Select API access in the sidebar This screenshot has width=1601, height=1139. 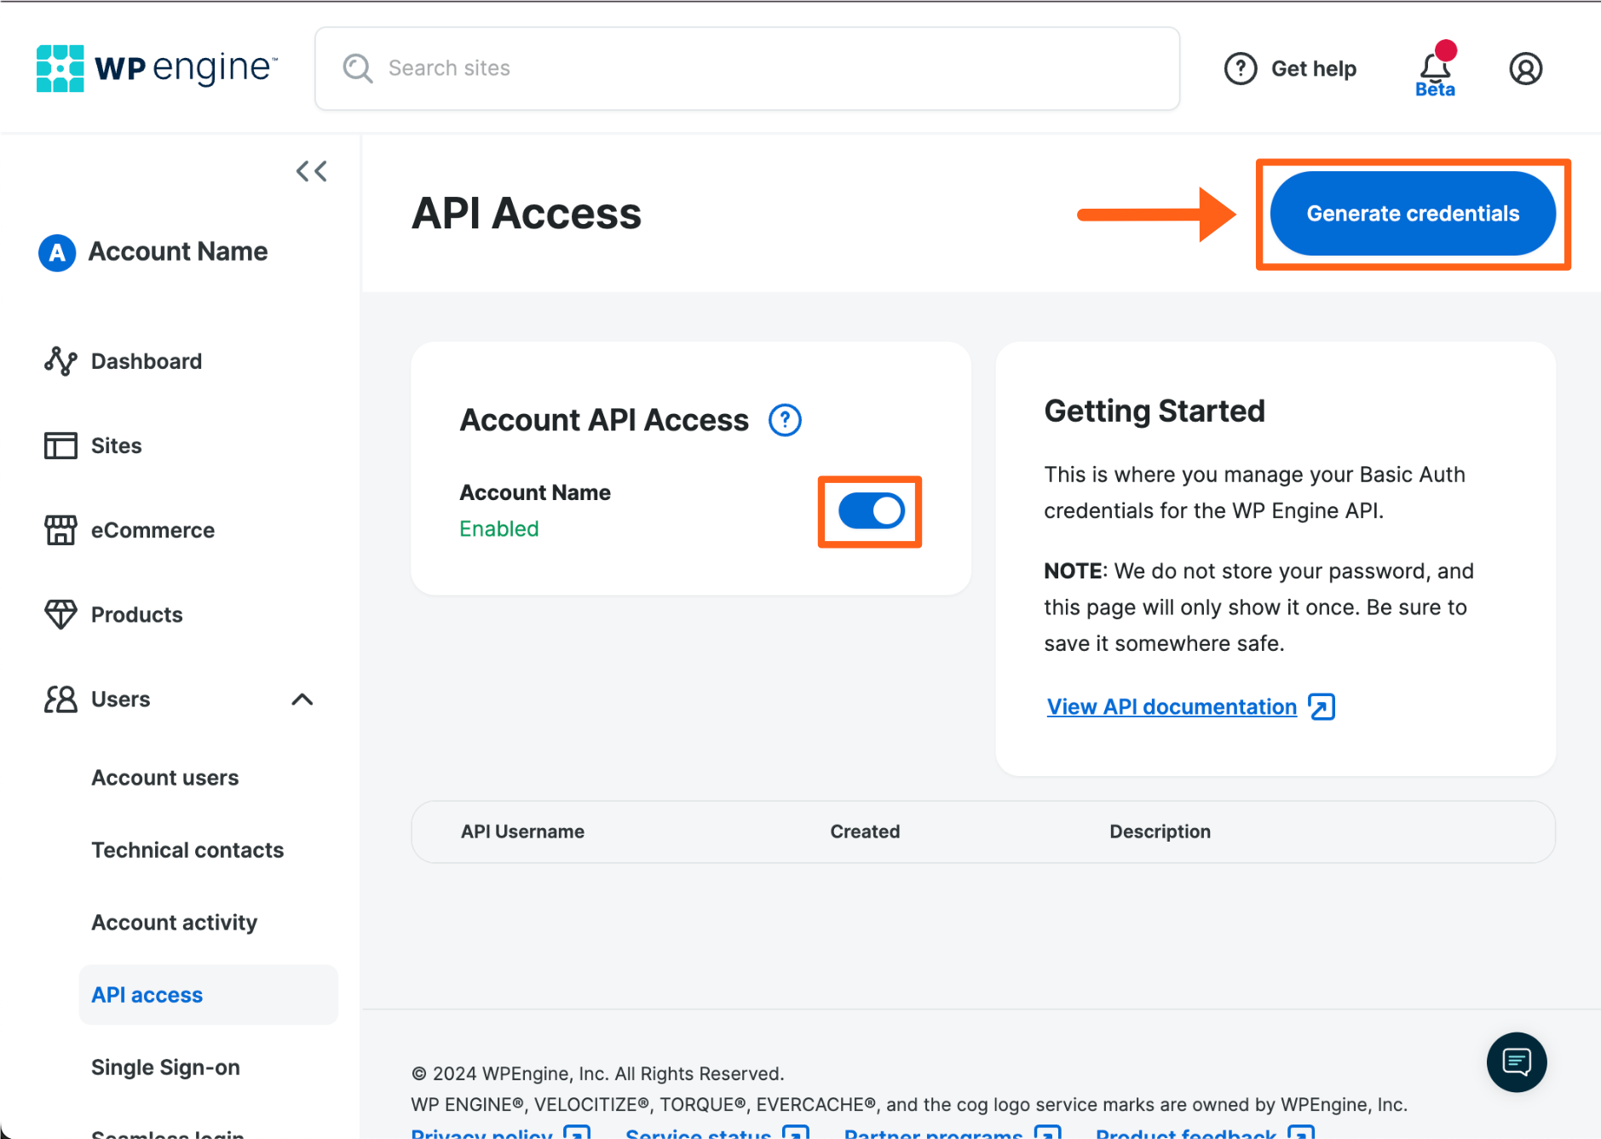click(147, 994)
